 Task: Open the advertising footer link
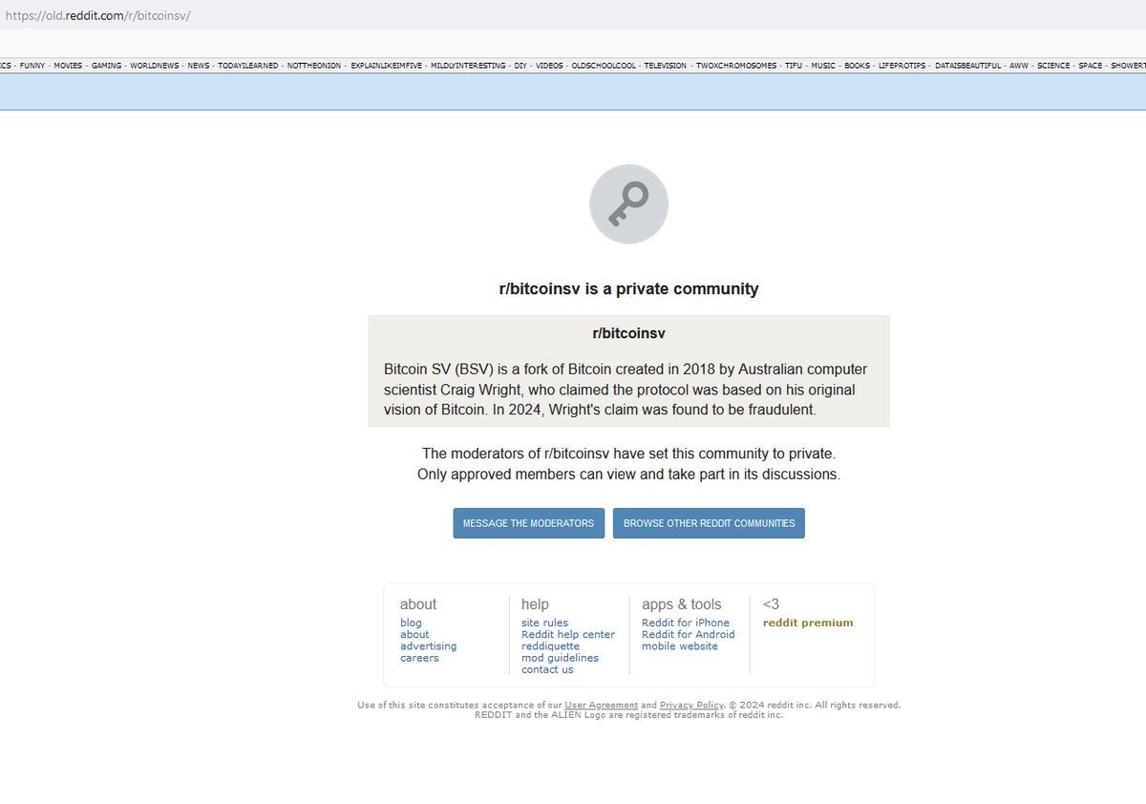coord(428,646)
